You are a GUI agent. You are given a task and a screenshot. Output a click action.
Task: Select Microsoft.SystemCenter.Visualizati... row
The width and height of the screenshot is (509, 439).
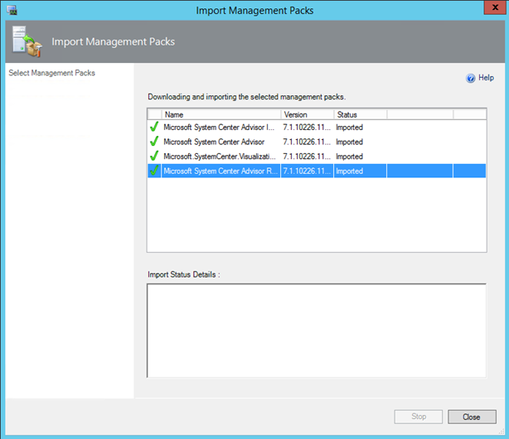[317, 157]
